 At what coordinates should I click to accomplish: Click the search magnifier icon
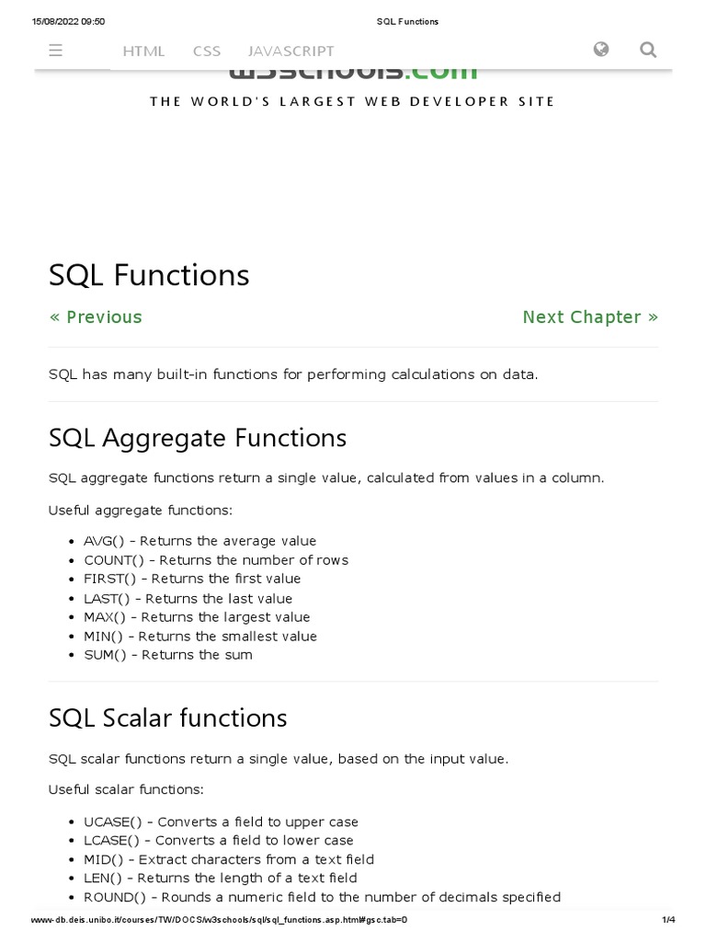(x=647, y=50)
